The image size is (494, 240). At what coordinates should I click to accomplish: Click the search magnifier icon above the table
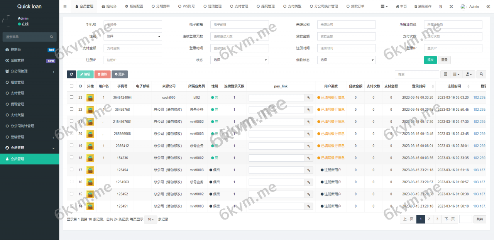[481, 74]
